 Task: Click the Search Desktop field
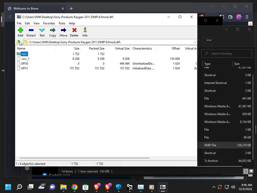tap(227, 54)
